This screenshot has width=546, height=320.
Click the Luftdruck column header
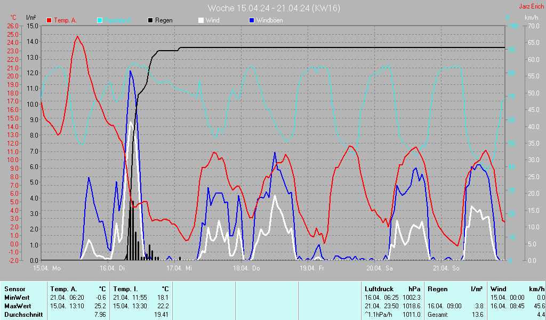pyautogui.click(x=379, y=289)
